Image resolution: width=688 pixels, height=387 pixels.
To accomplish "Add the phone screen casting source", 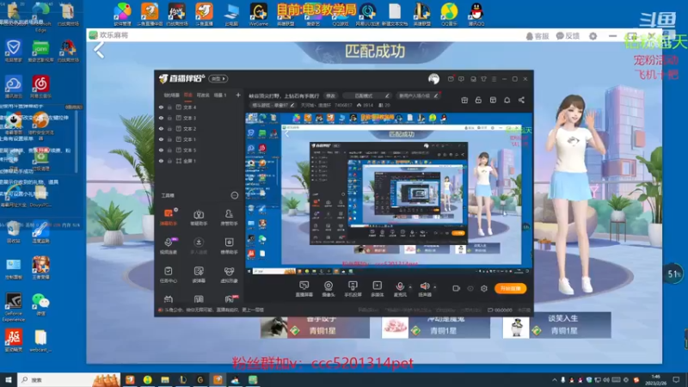I will point(353,289).
